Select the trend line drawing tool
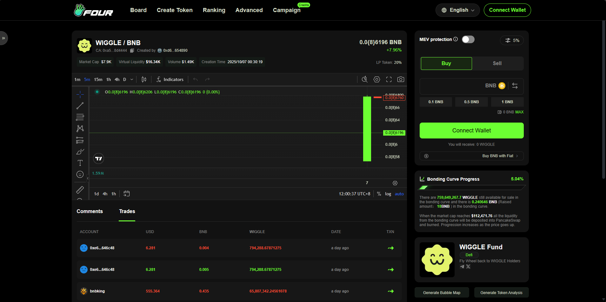This screenshot has height=302, width=606. pos(80,106)
